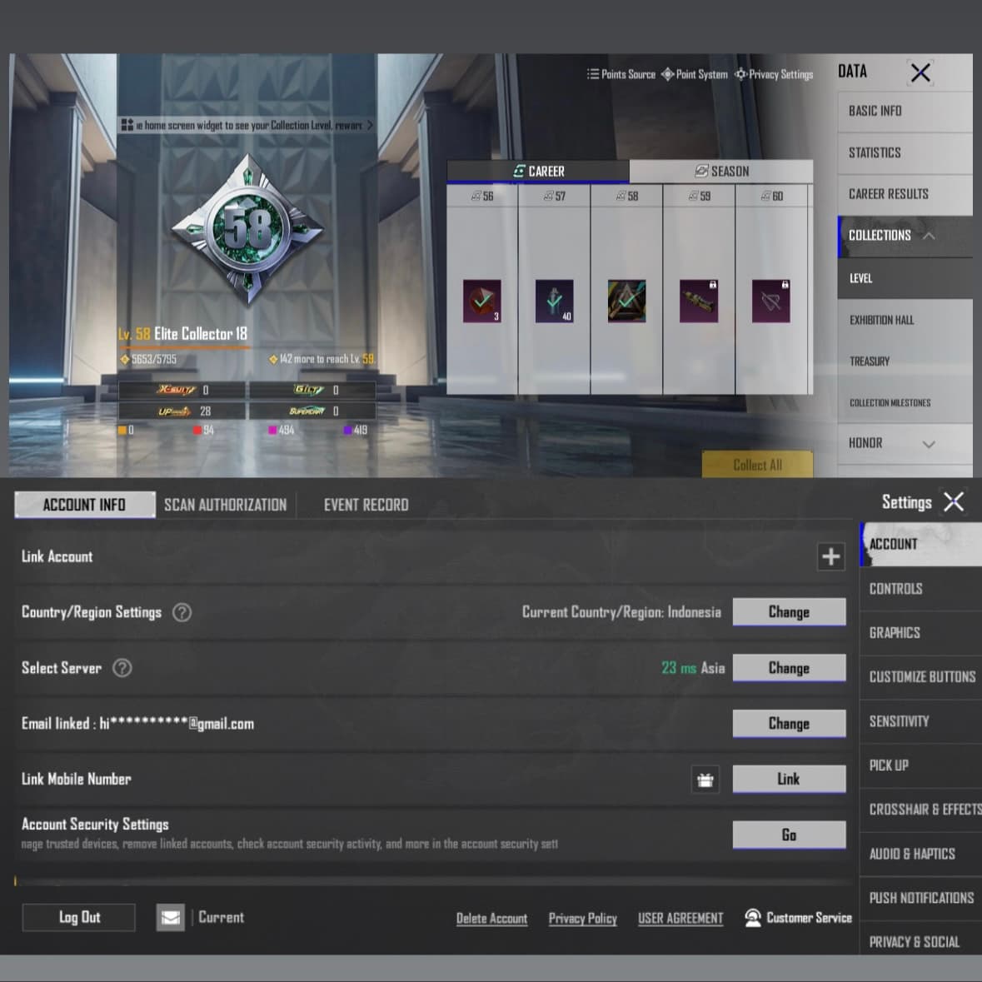Close the Data panel
The height and width of the screenshot is (982, 982).
(920, 72)
